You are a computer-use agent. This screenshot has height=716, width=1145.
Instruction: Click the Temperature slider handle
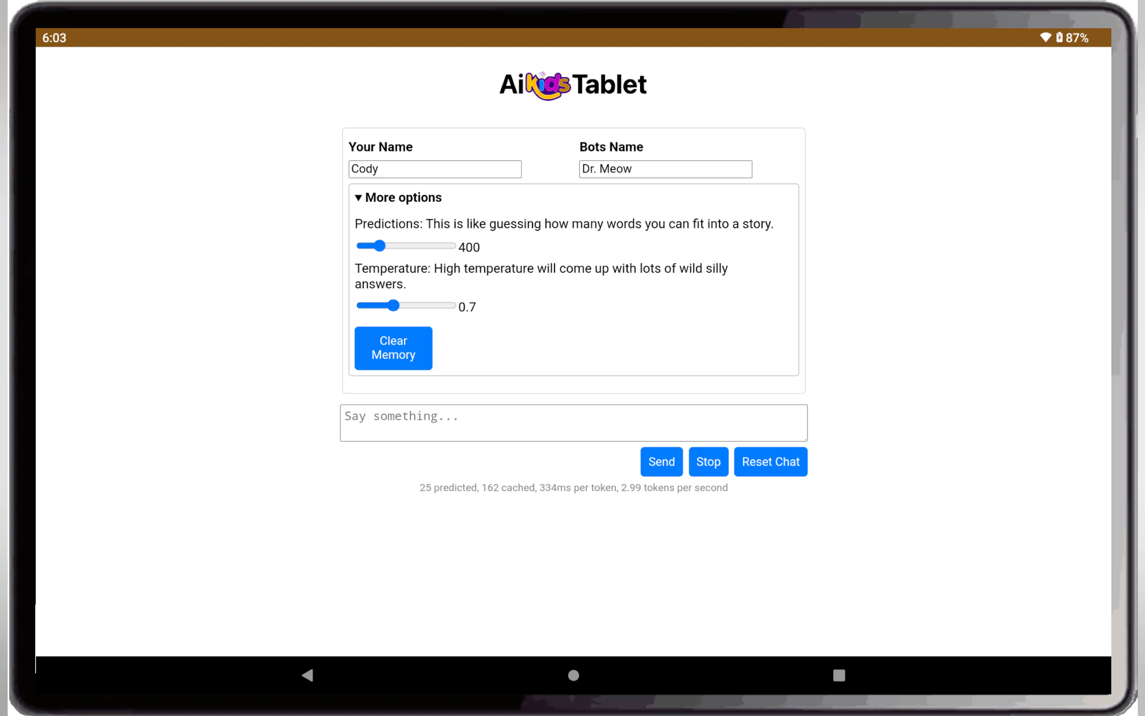393,305
